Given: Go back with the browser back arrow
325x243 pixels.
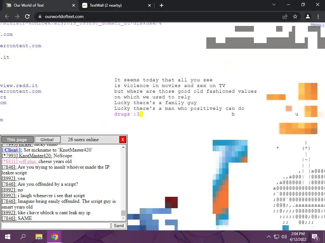Looking at the screenshot, I should point(7,16).
